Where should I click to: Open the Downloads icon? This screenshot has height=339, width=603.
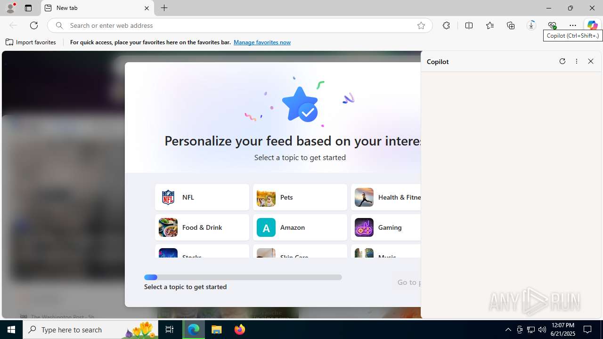coord(531,25)
